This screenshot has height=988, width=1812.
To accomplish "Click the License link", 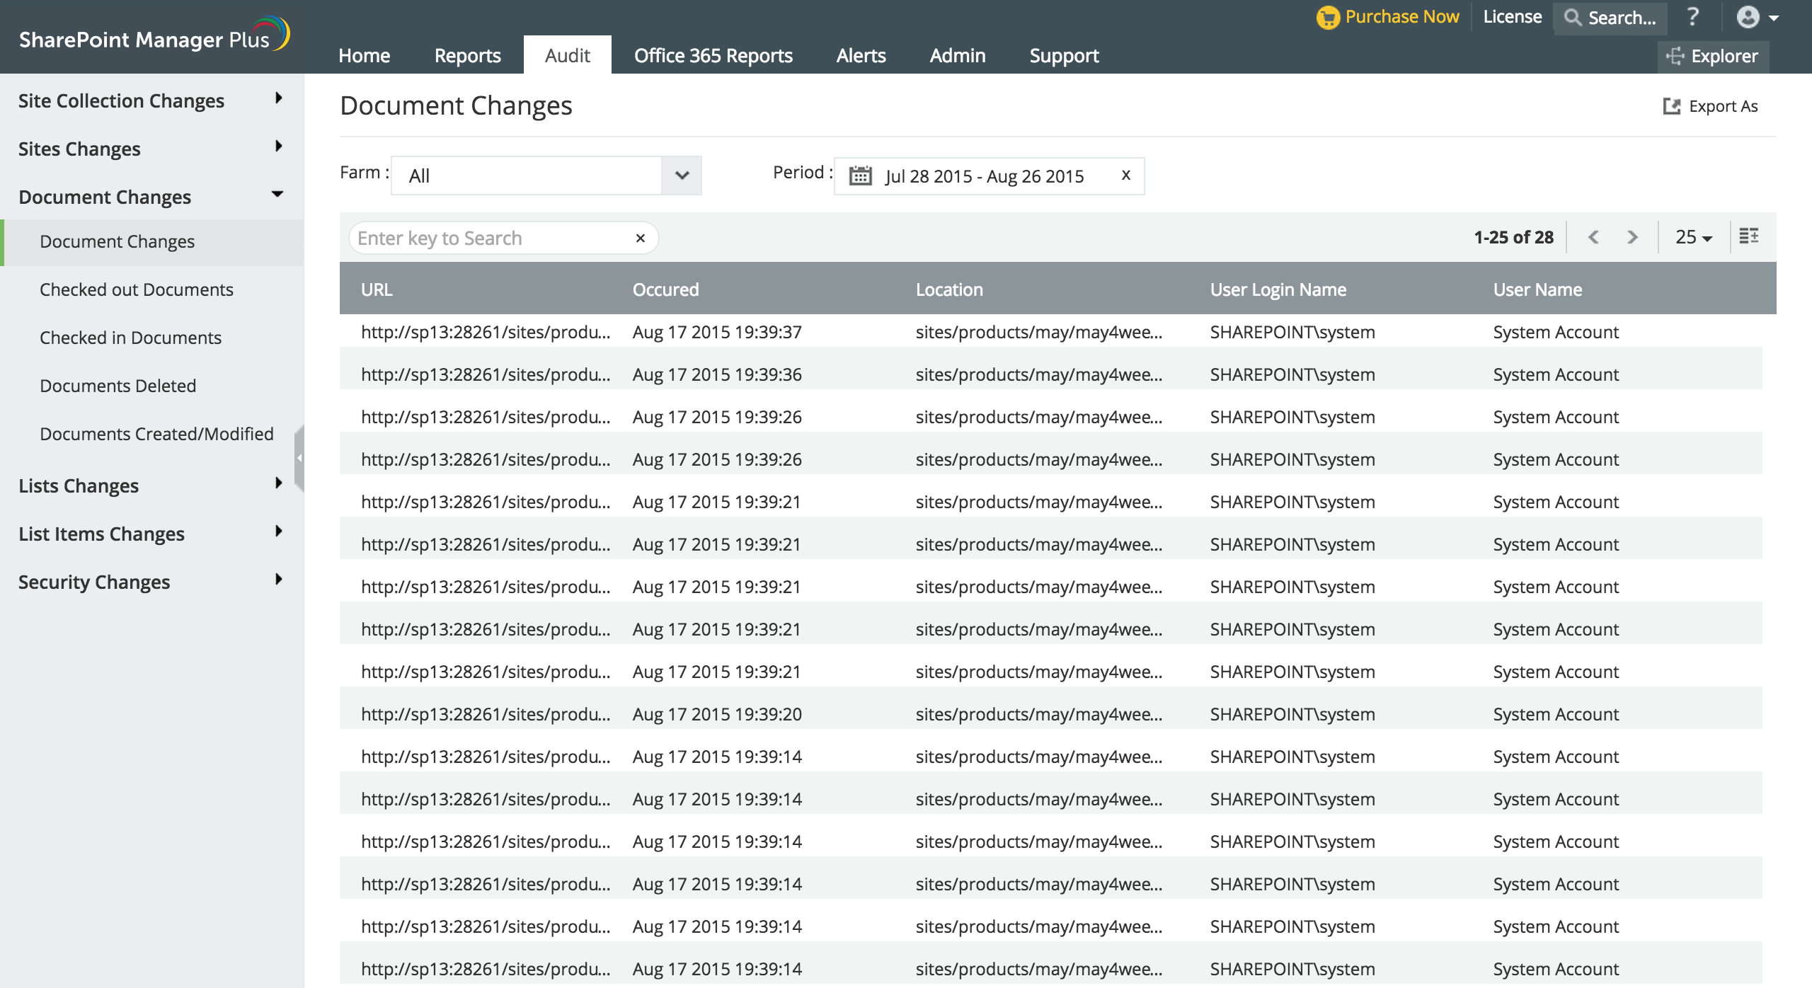I will click(1512, 17).
